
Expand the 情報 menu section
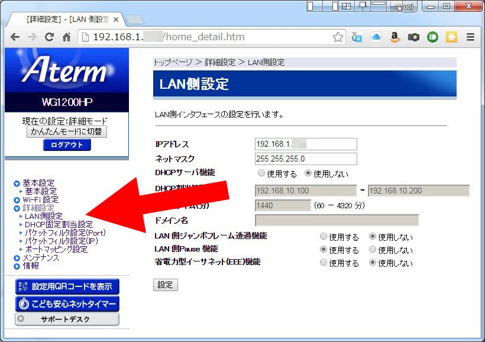point(31,266)
